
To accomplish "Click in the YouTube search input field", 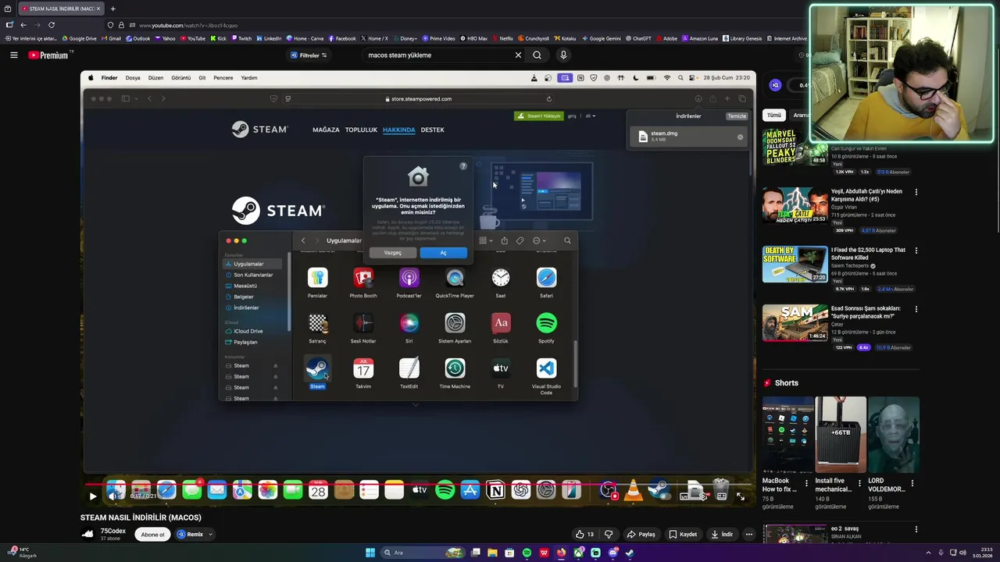I will [x=437, y=55].
